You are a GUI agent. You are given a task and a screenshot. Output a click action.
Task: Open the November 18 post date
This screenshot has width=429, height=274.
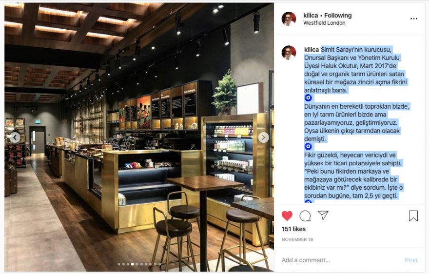click(x=297, y=239)
